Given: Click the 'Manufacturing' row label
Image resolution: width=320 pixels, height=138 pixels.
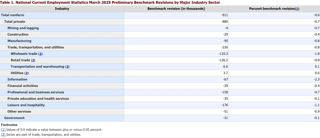Looking at the screenshot, I should [19, 41].
